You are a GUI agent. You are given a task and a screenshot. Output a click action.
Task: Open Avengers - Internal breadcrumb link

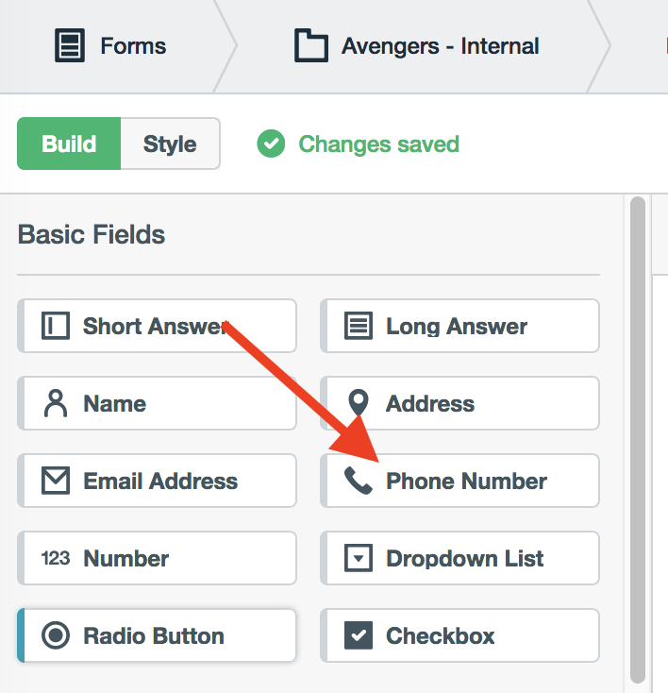440,45
